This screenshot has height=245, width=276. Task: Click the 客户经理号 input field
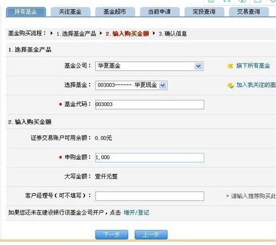tap(150, 196)
